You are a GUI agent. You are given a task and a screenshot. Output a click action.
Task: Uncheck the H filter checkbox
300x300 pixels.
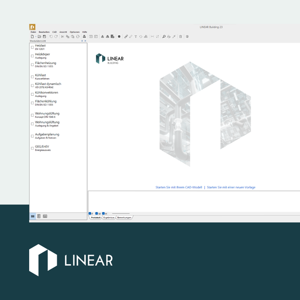point(103,214)
